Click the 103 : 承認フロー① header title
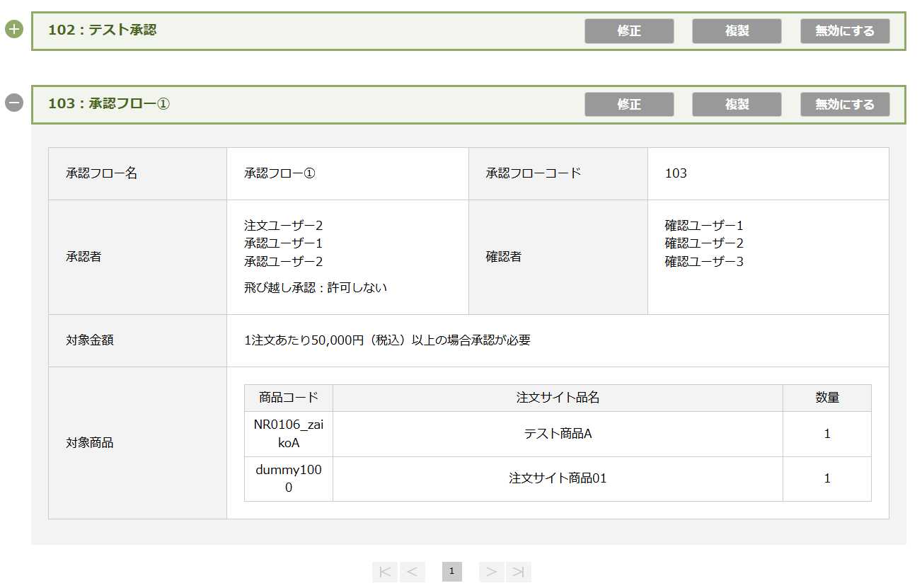 point(109,103)
